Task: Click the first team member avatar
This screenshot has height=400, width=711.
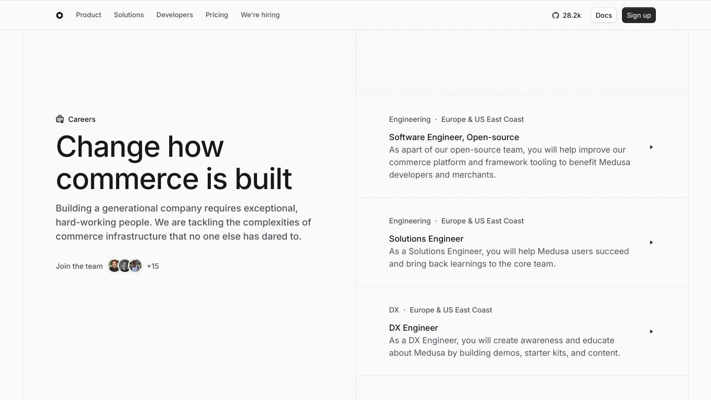Action: point(114,266)
